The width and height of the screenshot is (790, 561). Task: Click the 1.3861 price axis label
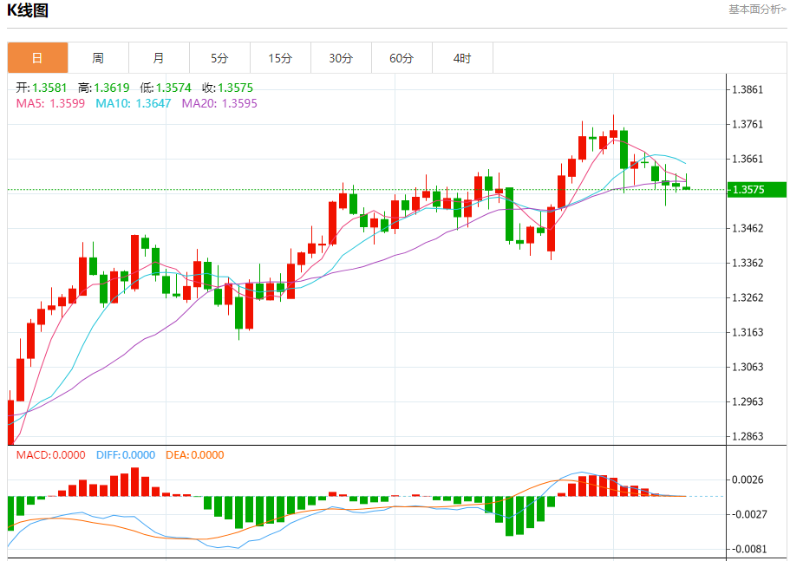pyautogui.click(x=748, y=89)
